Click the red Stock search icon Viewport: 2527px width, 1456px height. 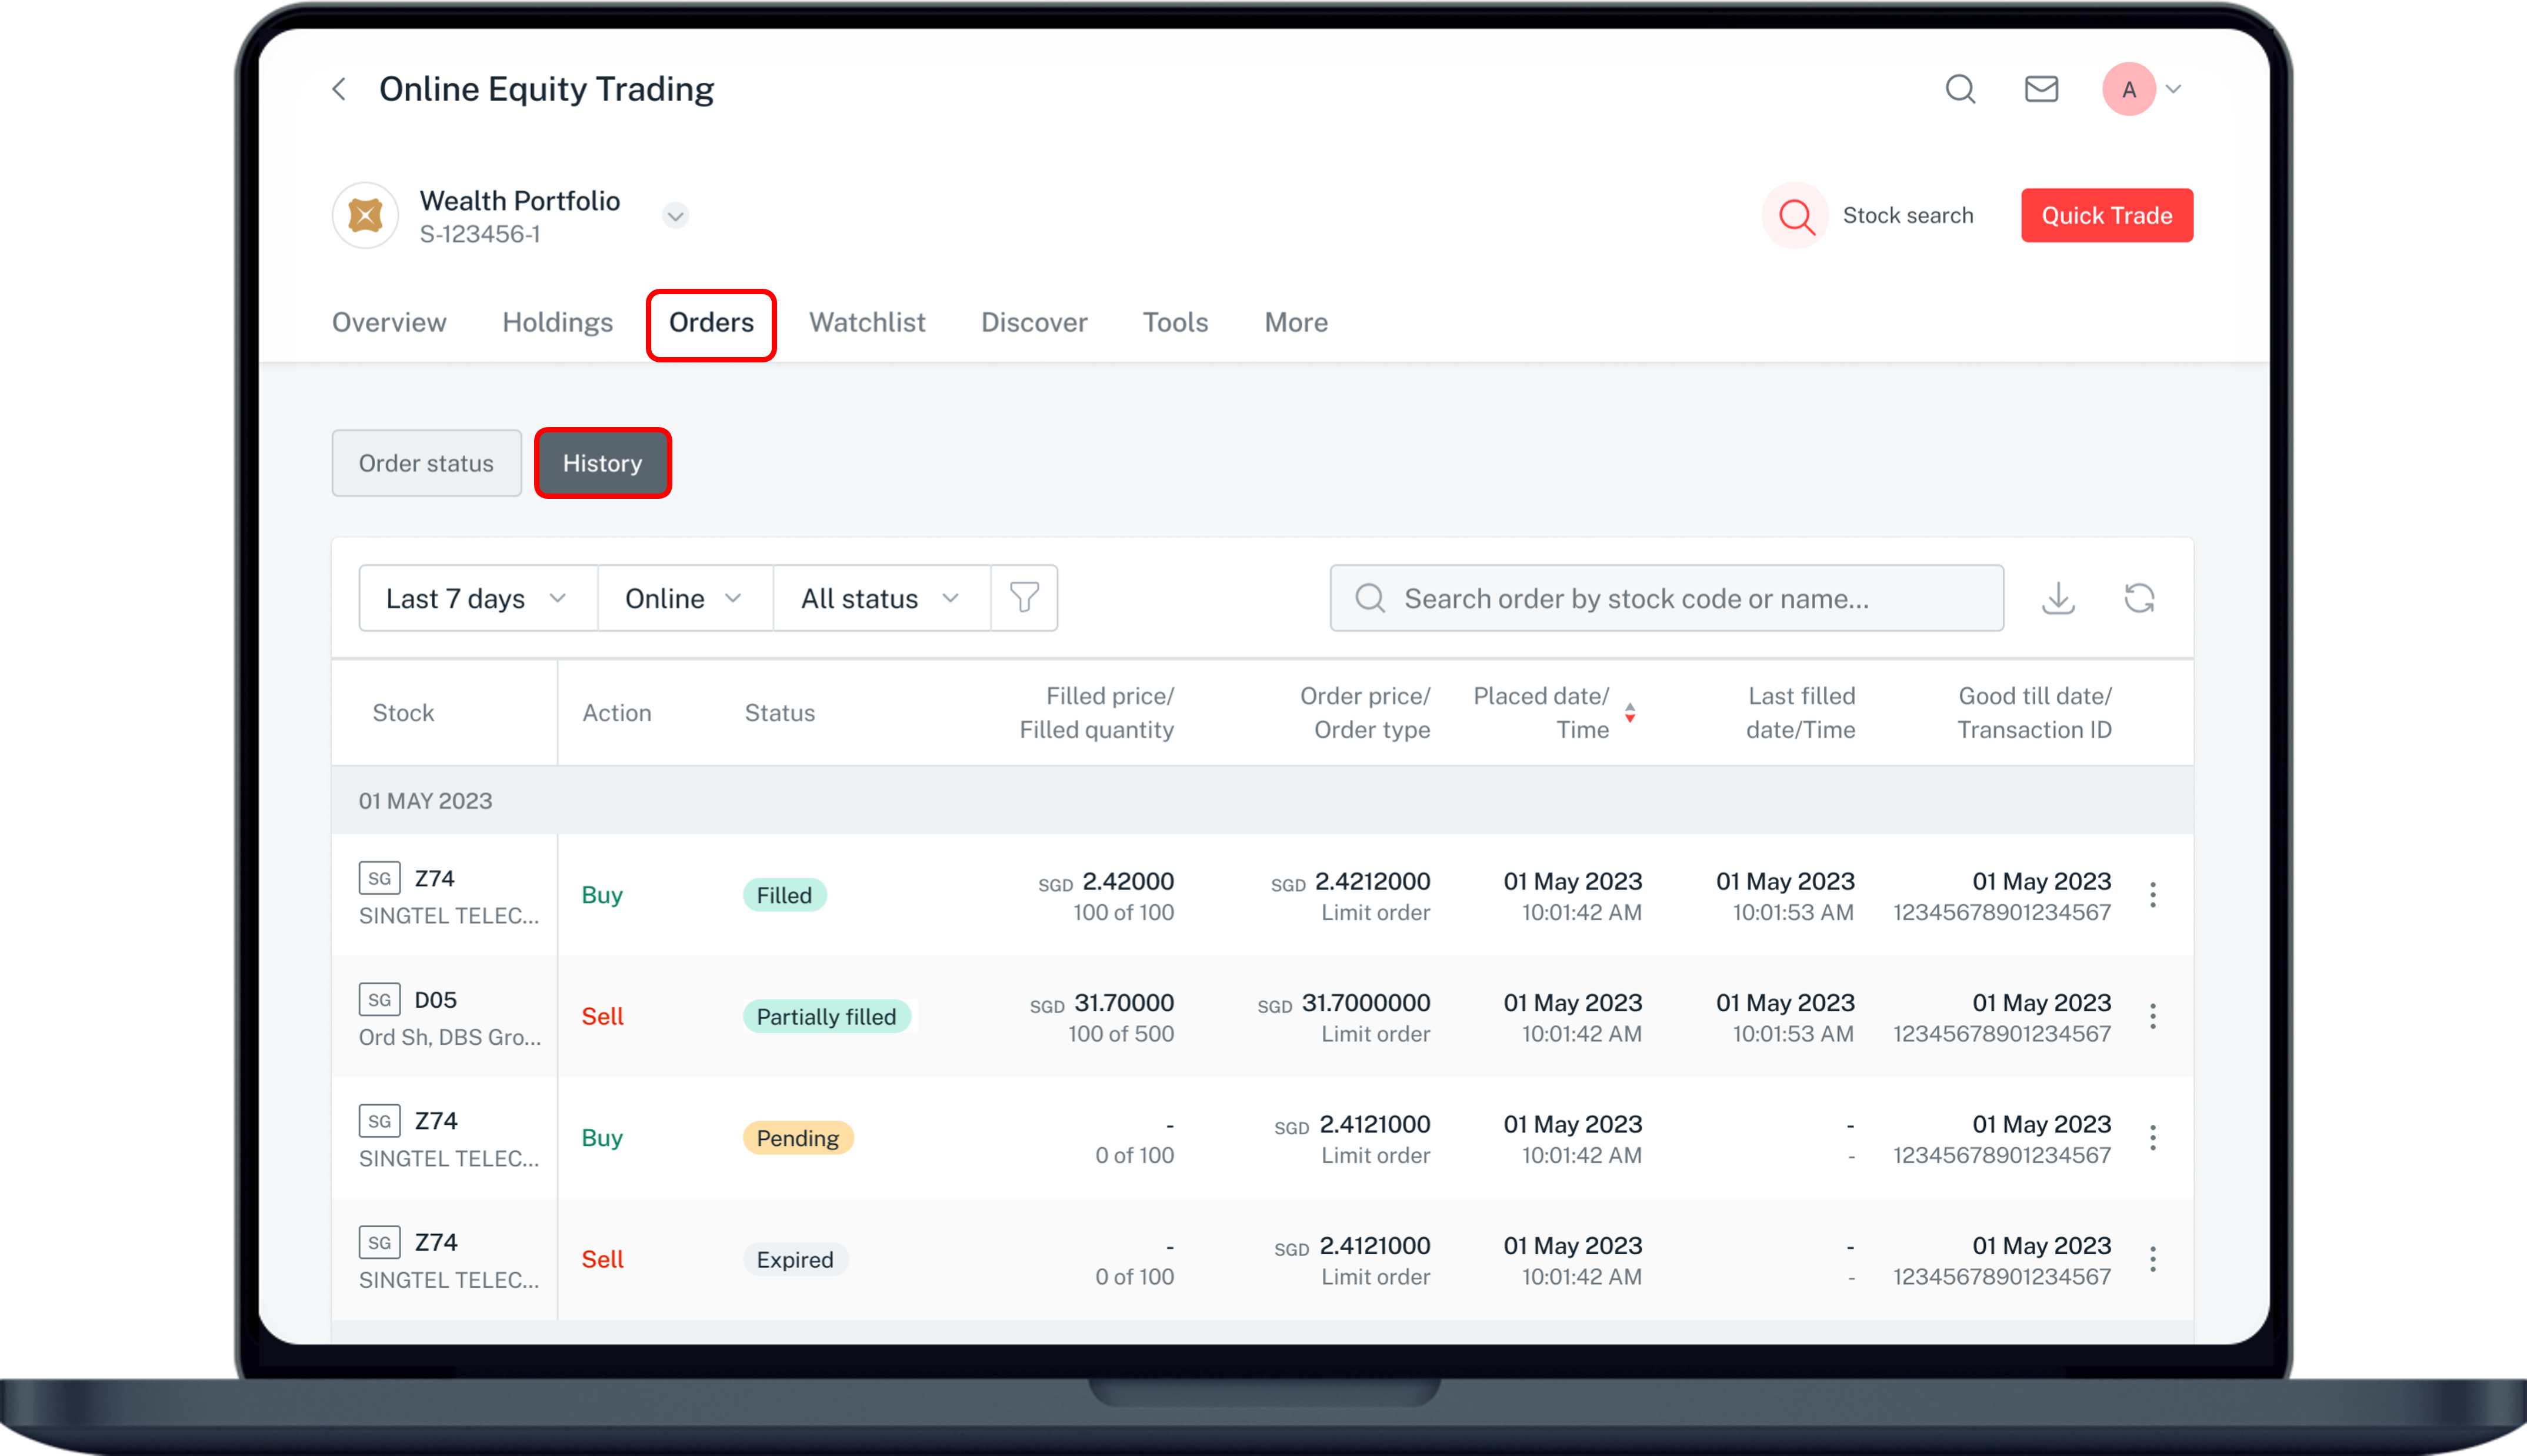1795,215
